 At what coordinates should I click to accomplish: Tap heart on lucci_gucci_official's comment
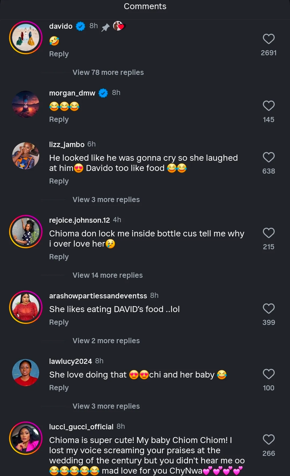click(x=269, y=440)
